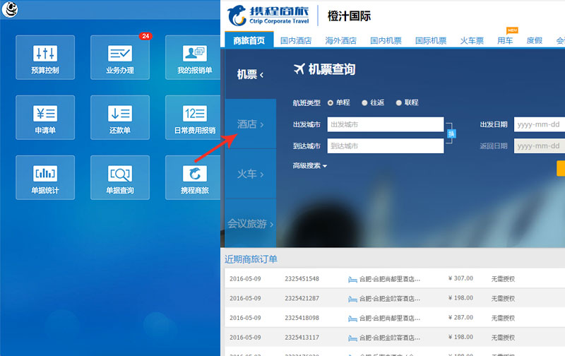Screen dimensions: 565x356
Task: Open the 我的报销单 reimbursement tile
Action: pyautogui.click(x=193, y=57)
